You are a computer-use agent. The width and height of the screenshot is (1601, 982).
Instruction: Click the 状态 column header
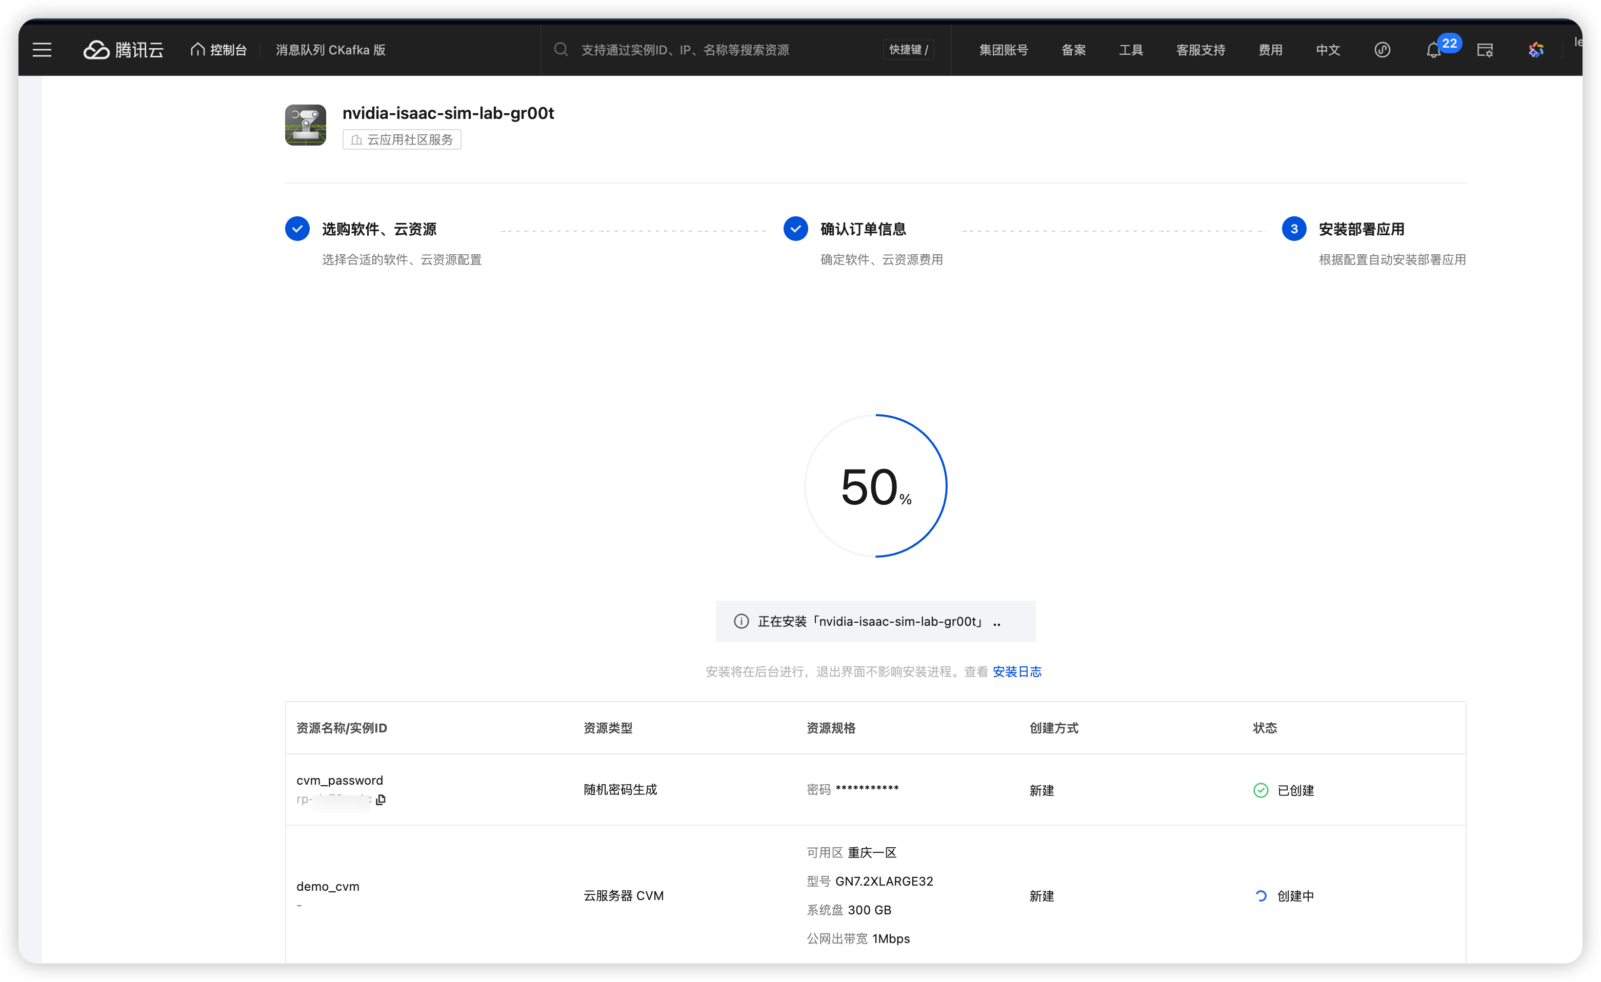(x=1265, y=728)
